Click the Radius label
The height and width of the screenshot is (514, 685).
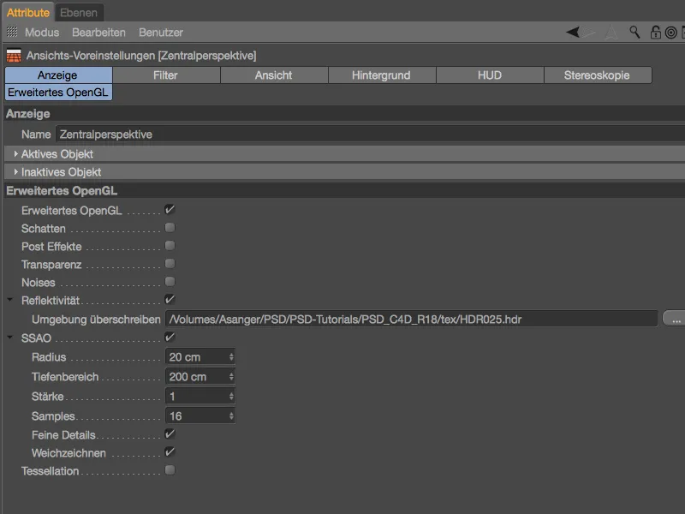click(49, 357)
